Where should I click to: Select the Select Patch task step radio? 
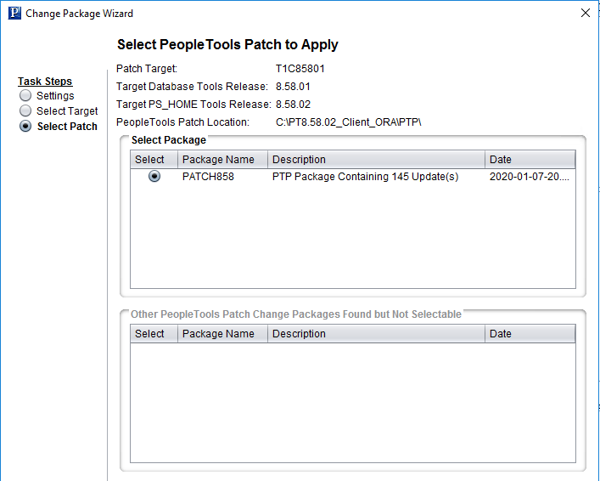pos(25,126)
